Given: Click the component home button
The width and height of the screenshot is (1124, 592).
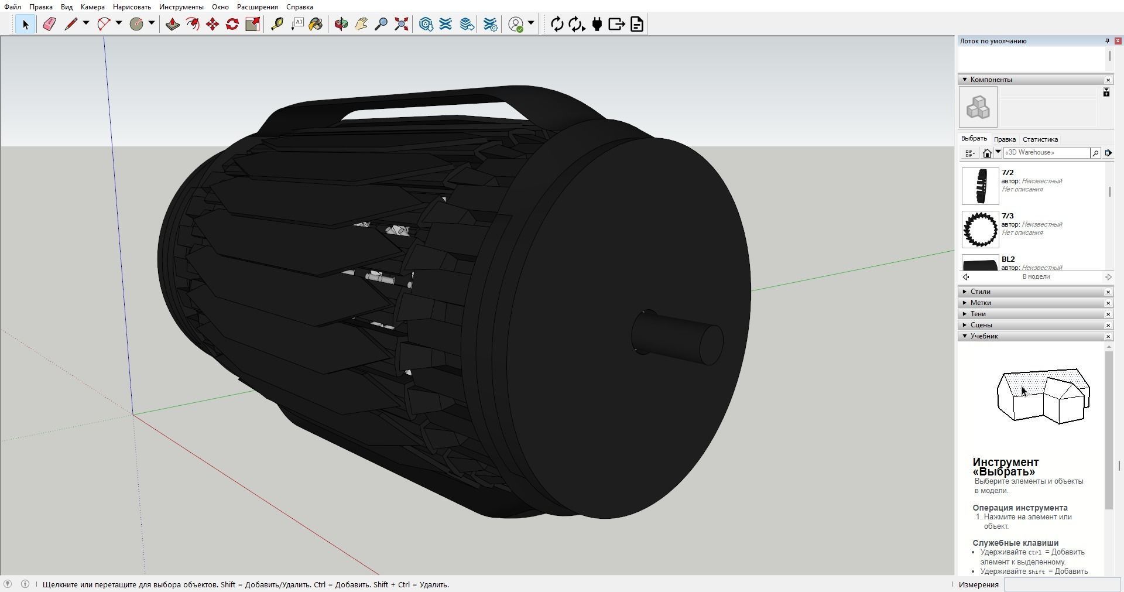Looking at the screenshot, I should point(987,153).
